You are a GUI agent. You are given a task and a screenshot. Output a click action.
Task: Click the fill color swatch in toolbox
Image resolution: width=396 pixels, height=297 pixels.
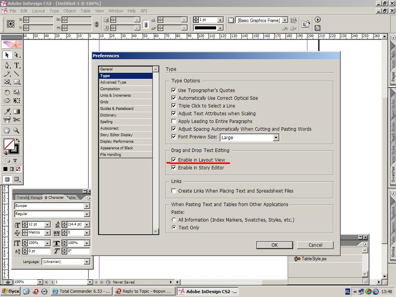click(x=9, y=144)
